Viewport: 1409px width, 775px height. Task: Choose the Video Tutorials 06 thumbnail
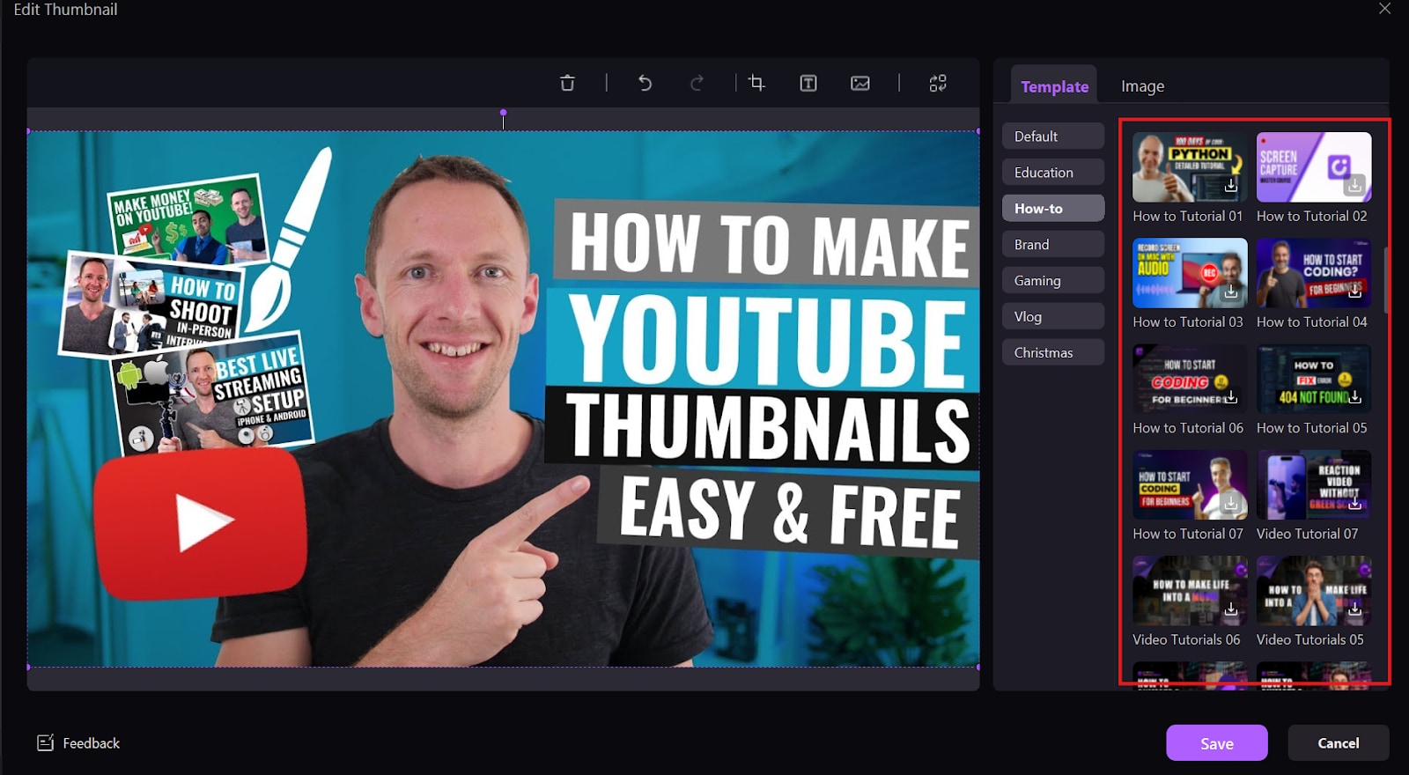[x=1190, y=590]
